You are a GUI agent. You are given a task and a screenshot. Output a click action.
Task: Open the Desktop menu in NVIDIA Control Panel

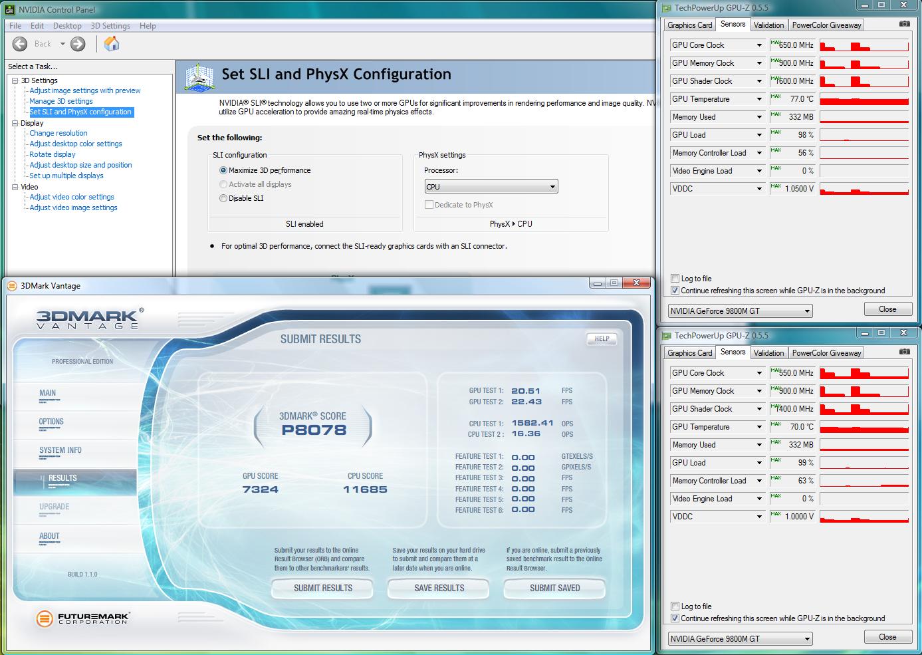click(67, 26)
